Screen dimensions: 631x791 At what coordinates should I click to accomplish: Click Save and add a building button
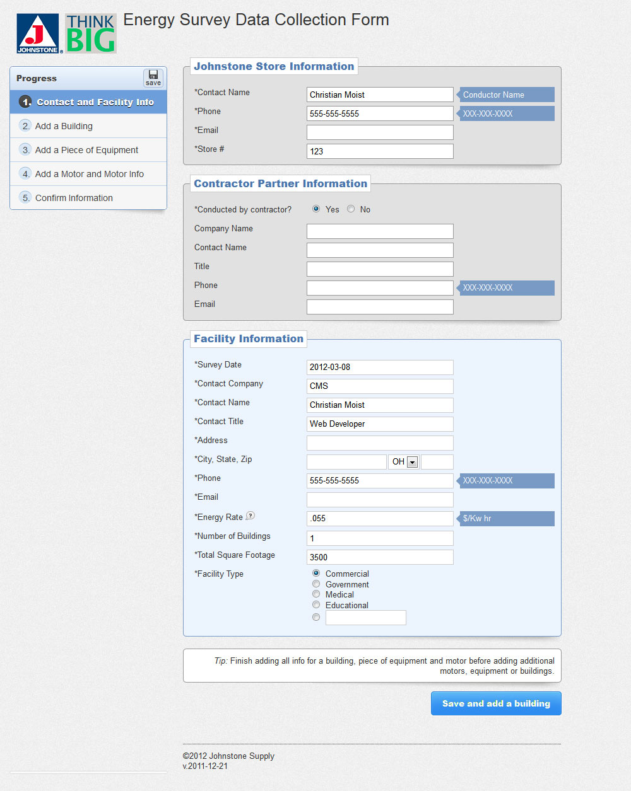[496, 703]
